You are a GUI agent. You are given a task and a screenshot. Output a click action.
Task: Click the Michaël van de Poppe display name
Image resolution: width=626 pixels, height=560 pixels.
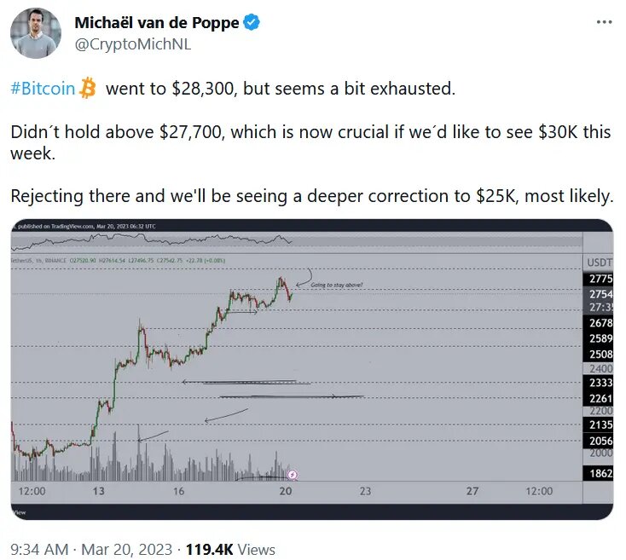pyautogui.click(x=157, y=23)
